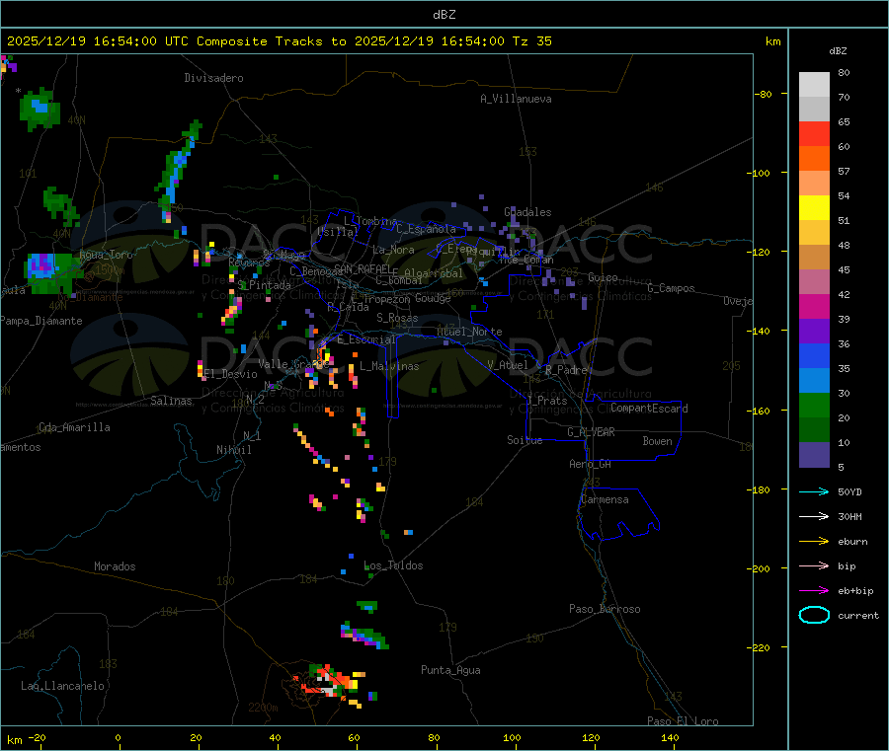Select the green 20 dBZ color swatch
Screen dimensions: 889x751
tap(814, 405)
